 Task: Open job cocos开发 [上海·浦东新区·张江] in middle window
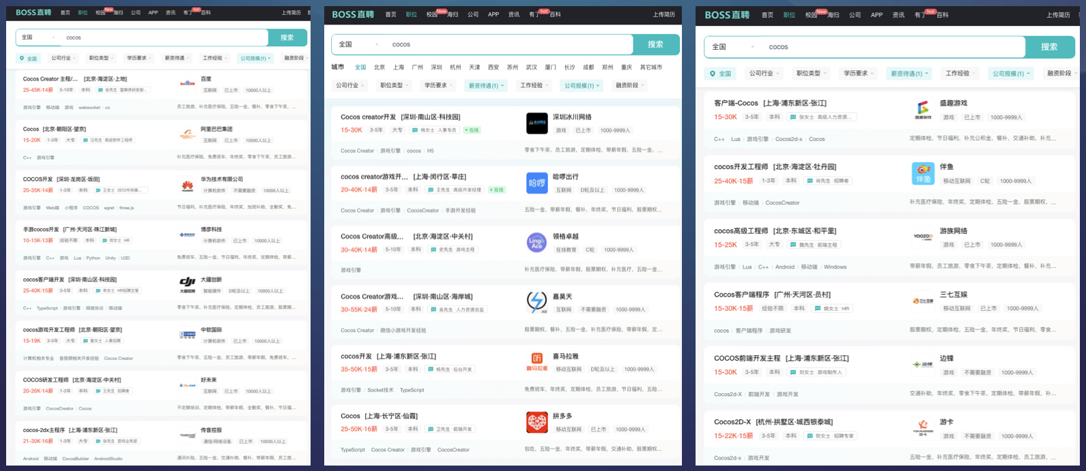point(388,356)
